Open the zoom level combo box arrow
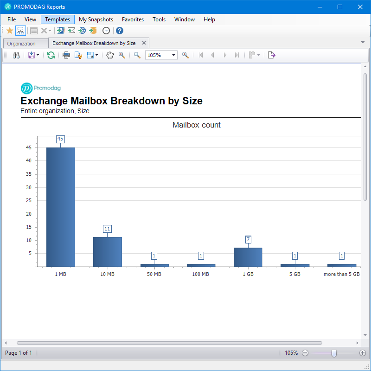371x371 pixels. tap(173, 55)
